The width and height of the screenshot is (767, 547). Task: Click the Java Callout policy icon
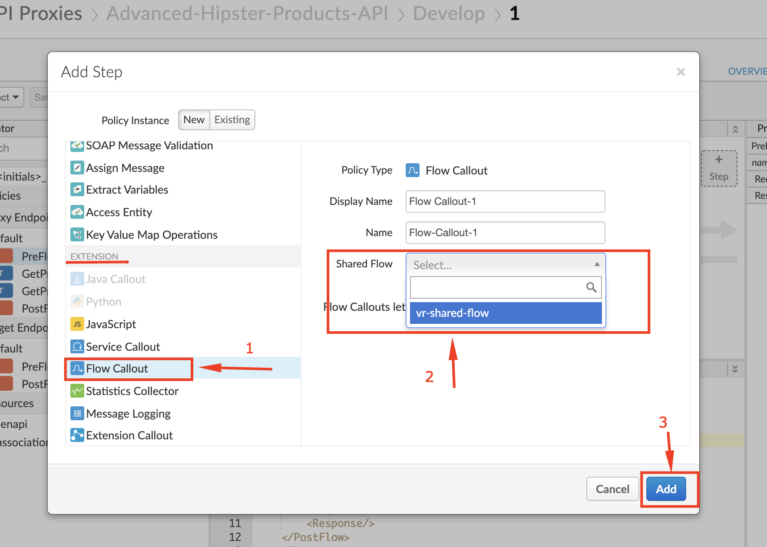click(77, 279)
